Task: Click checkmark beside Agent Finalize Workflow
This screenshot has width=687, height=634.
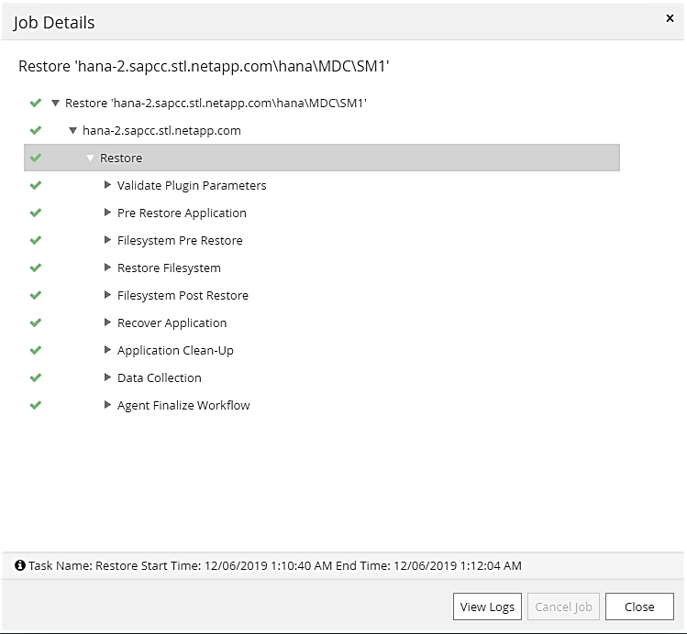Action: tap(36, 405)
